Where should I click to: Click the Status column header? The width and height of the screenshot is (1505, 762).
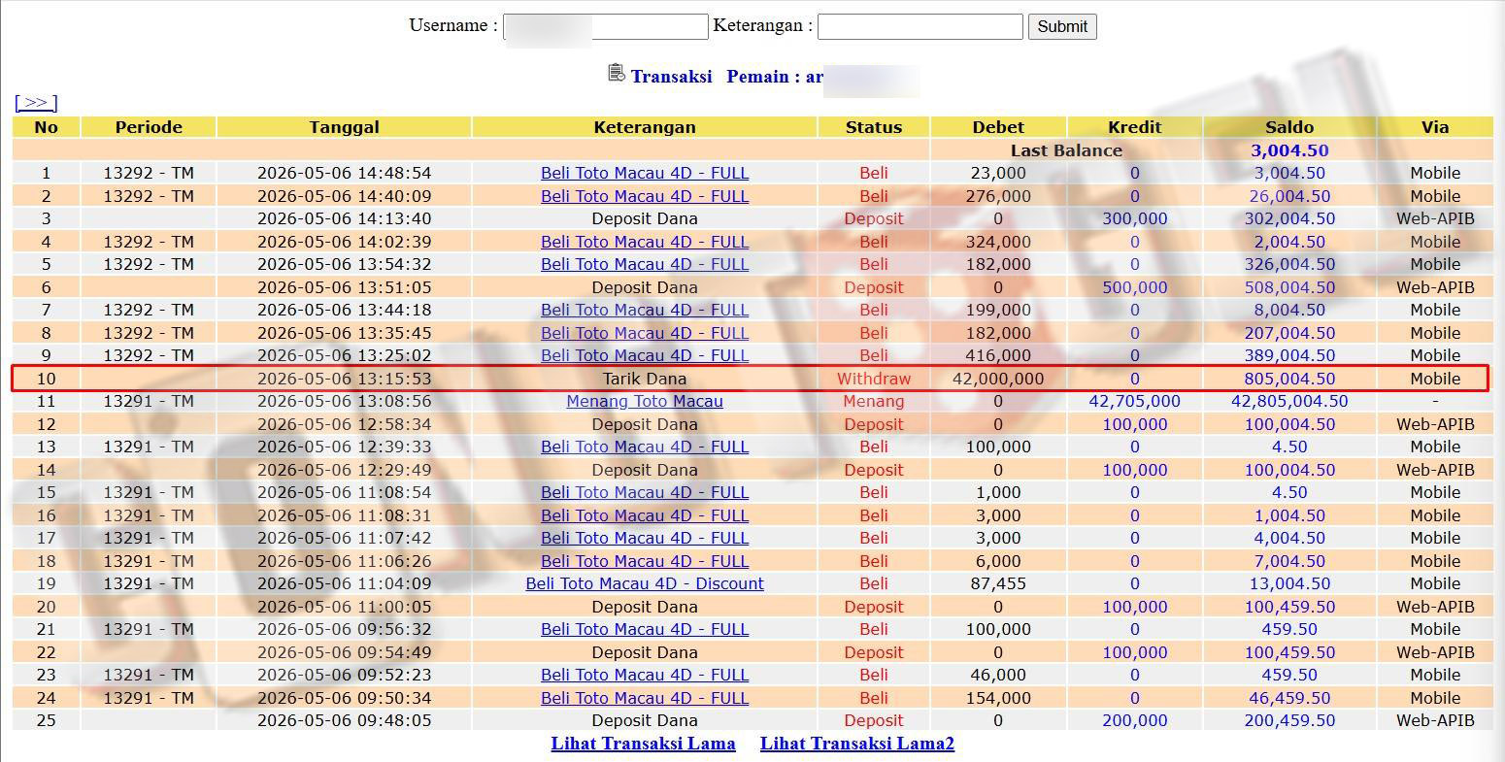click(874, 127)
